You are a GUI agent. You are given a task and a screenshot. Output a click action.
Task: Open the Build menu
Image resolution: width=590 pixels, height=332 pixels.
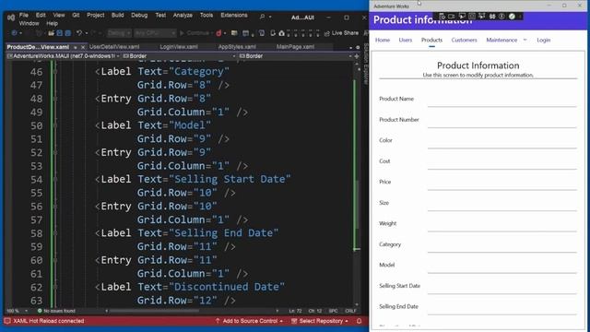pos(117,15)
